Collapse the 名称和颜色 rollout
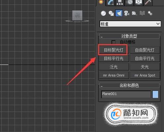Image resolution: width=164 pixels, height=132 pixels. point(129,85)
